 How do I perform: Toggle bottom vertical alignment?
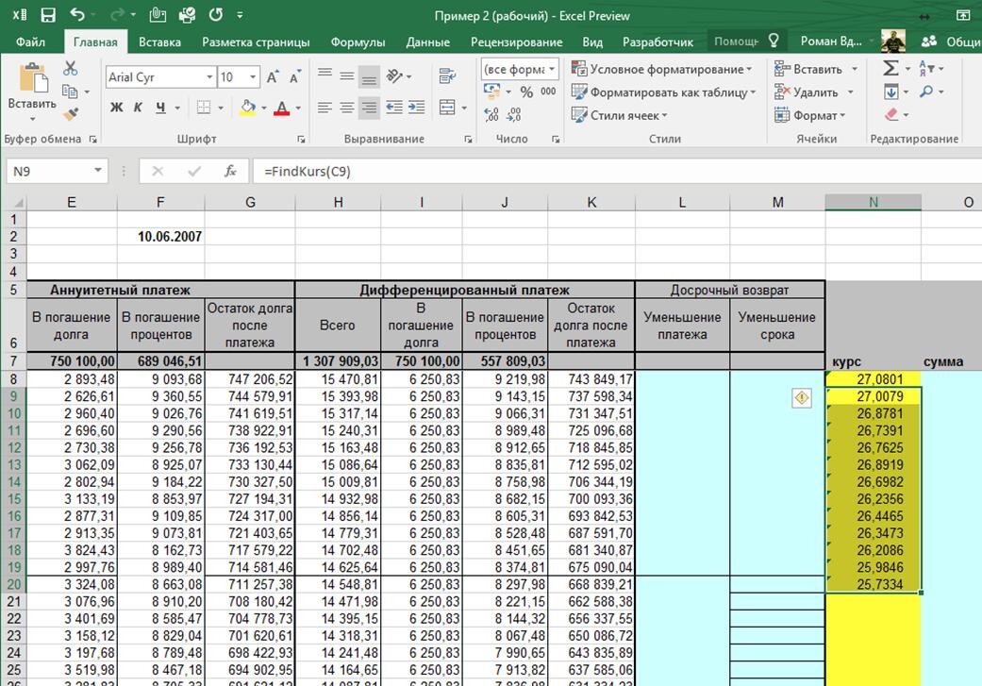370,76
